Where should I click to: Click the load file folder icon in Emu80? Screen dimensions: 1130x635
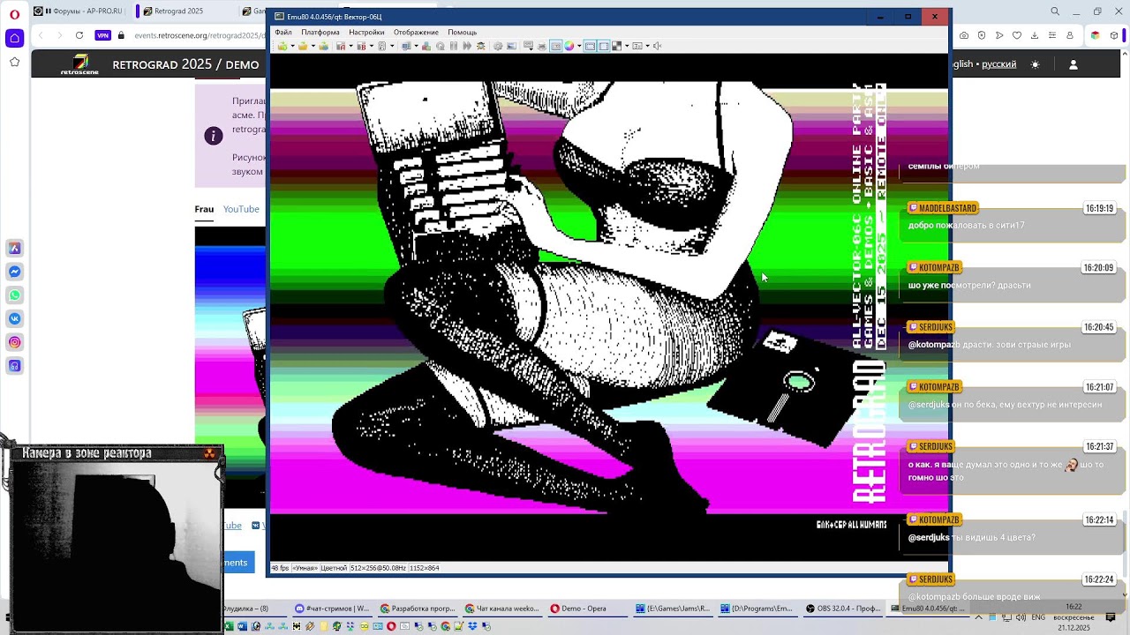click(x=303, y=46)
